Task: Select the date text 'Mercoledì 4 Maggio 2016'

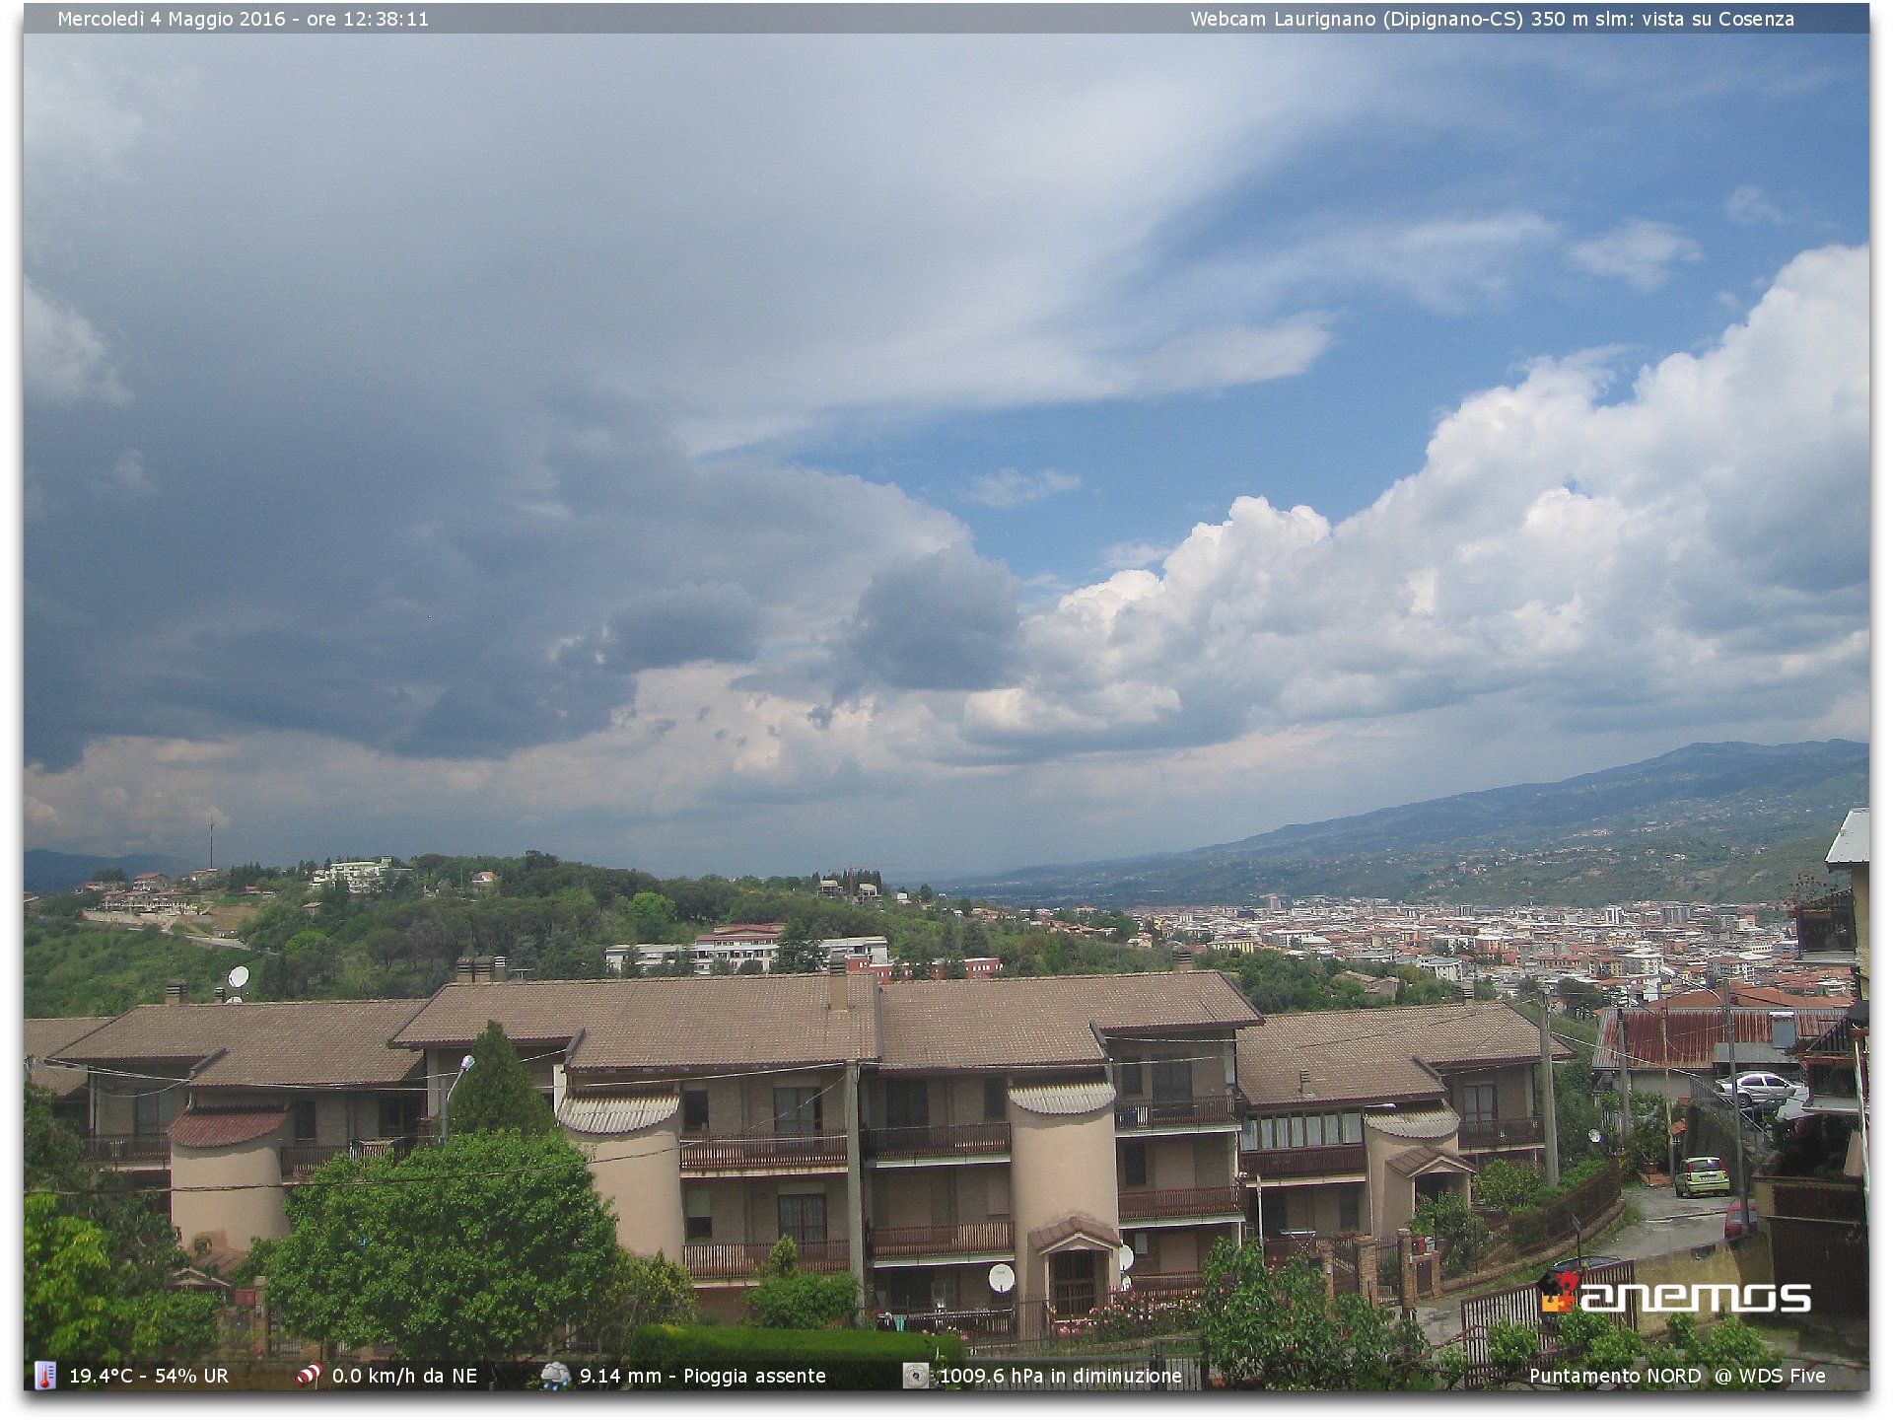Action: [172, 19]
